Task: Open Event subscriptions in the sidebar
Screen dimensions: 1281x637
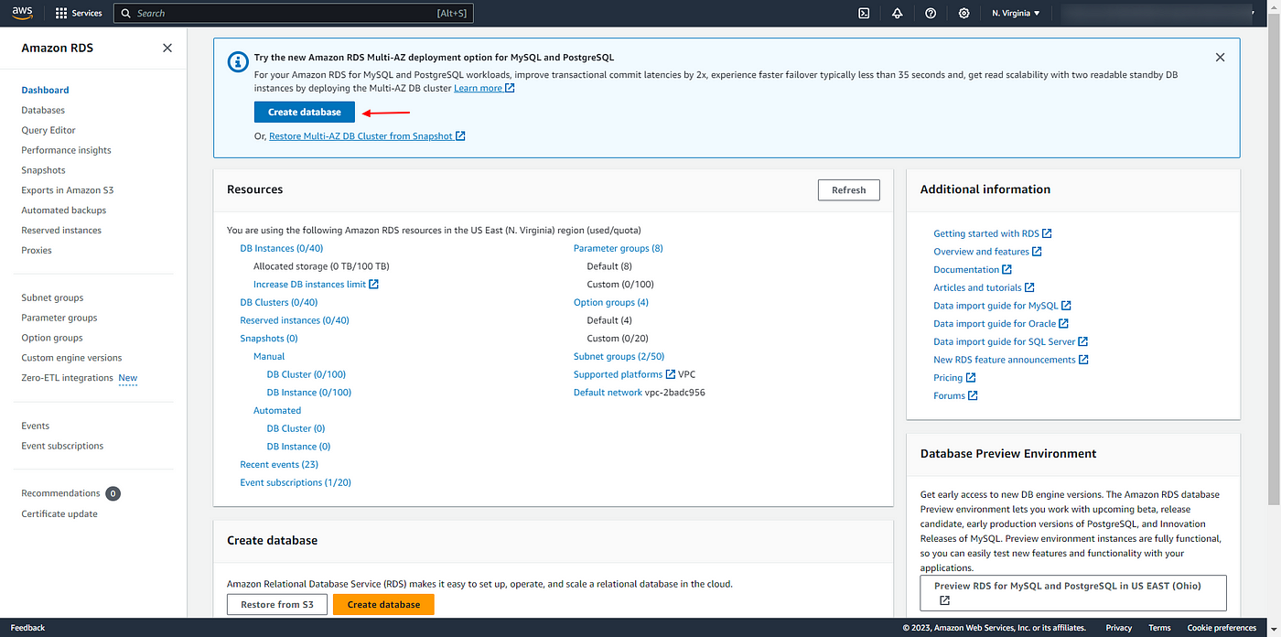Action: (x=62, y=446)
